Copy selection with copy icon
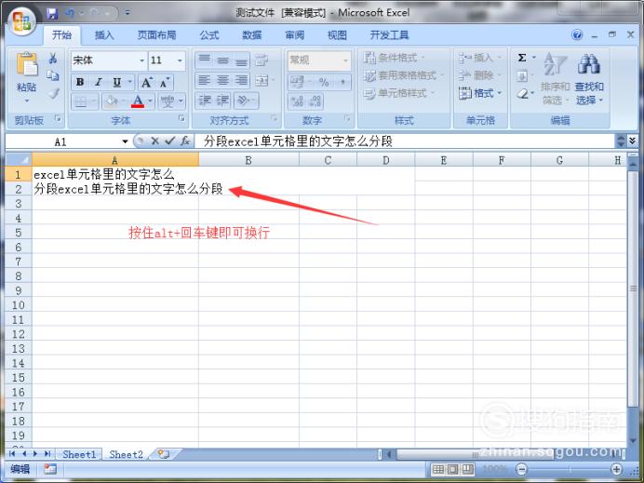Image resolution: width=644 pixels, height=483 pixels. coord(52,75)
